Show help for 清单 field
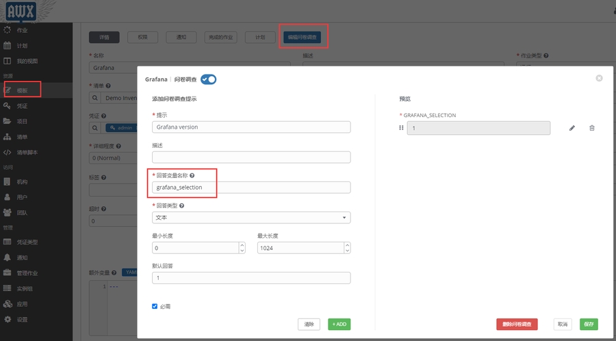The image size is (616, 341). (x=108, y=85)
